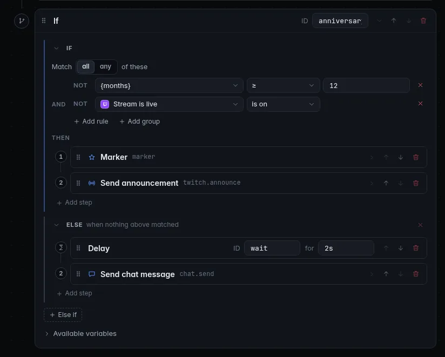Move the Marker step down
The width and height of the screenshot is (445, 357).
400,157
